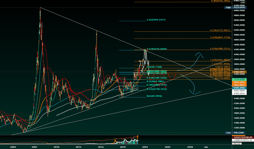
Task: Click the white 2842.6855 price tag
Action: point(239,91)
